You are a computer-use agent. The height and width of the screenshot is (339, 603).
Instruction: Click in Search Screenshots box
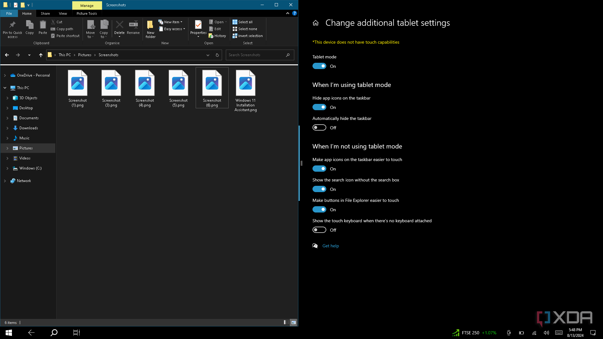[x=260, y=55]
